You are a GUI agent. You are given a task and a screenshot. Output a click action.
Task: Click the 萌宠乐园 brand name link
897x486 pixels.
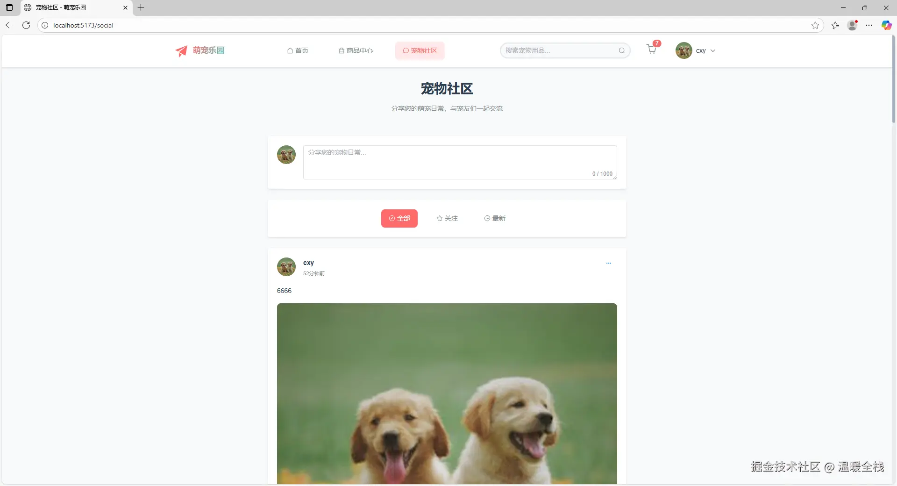coord(208,50)
